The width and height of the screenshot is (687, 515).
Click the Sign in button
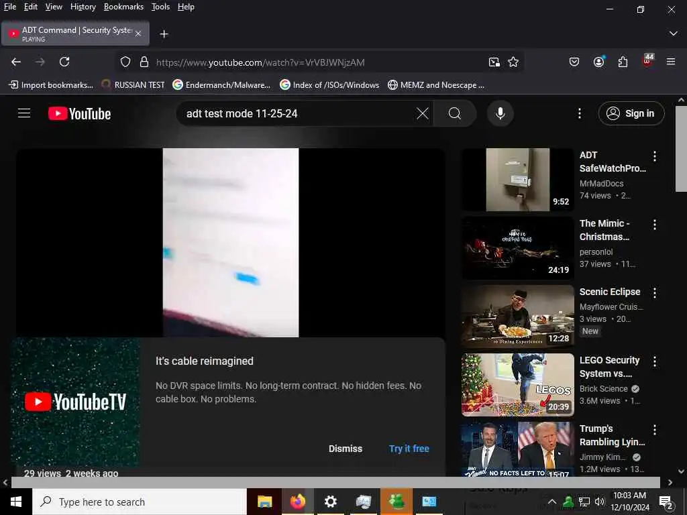631,113
